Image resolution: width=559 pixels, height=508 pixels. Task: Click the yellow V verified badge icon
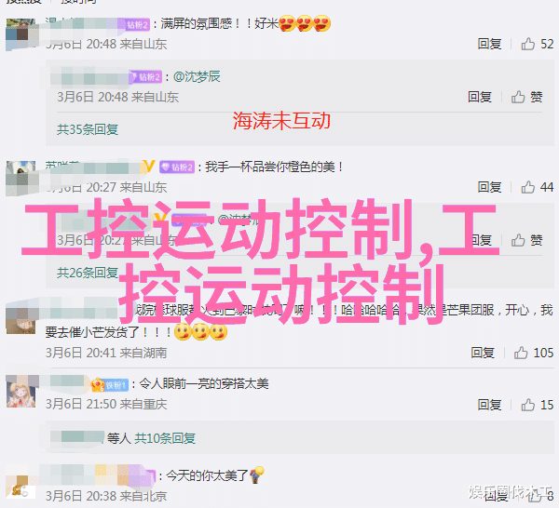point(149,167)
